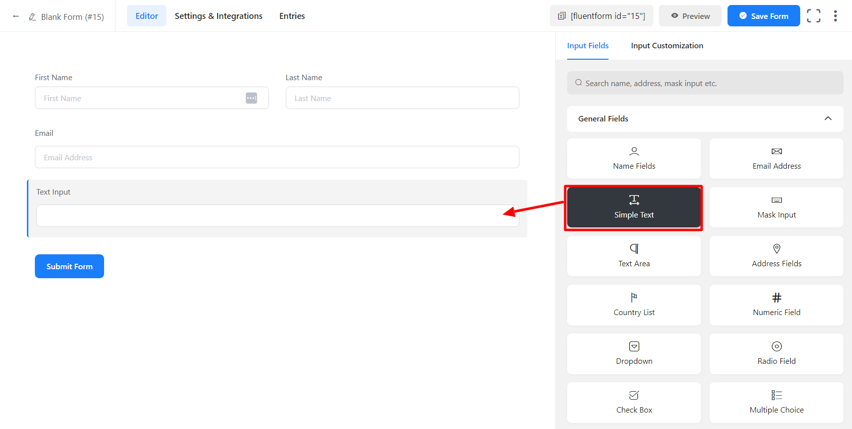Add a Numeric Field element
Viewport: 852px width, 429px height.
(776, 305)
